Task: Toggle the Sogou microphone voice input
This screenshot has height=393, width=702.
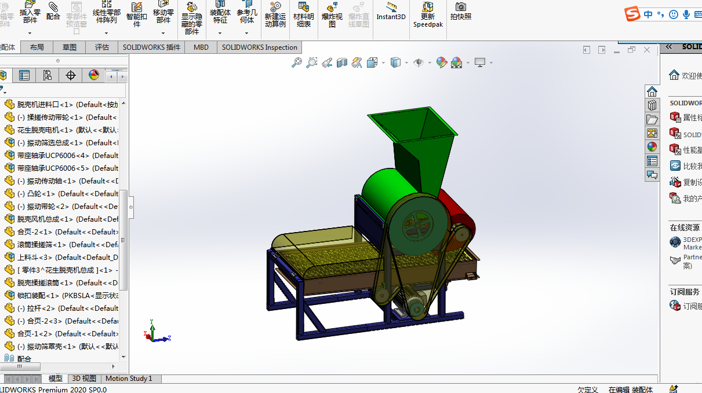Action: coord(686,14)
